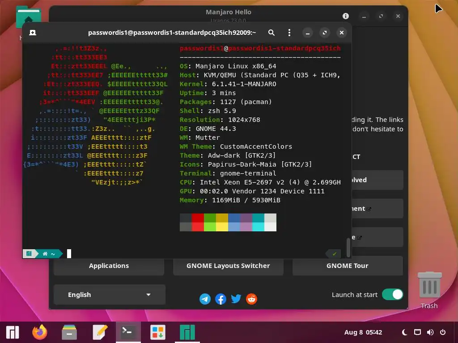
Task: Click the terminal vertical scrollbar
Action: (x=348, y=247)
